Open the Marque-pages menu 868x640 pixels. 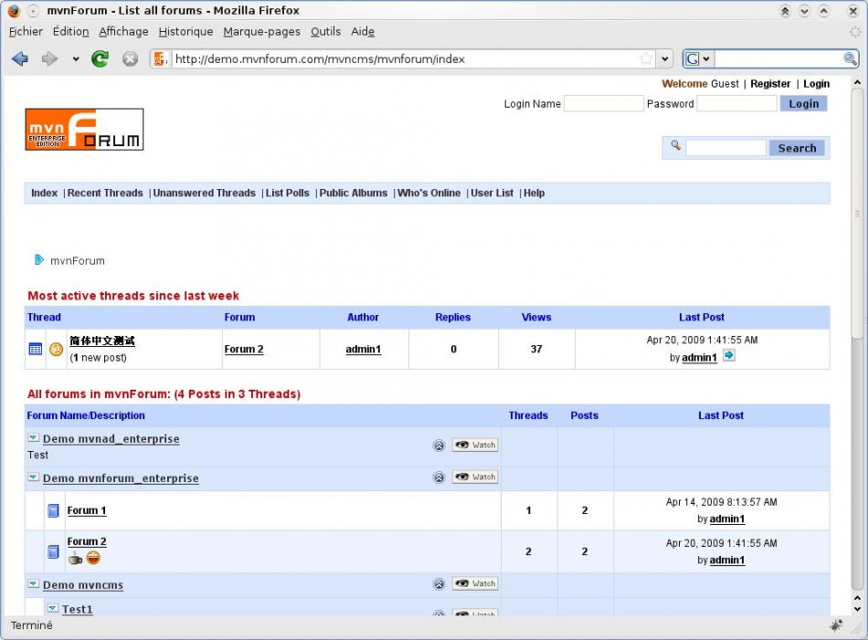click(261, 31)
